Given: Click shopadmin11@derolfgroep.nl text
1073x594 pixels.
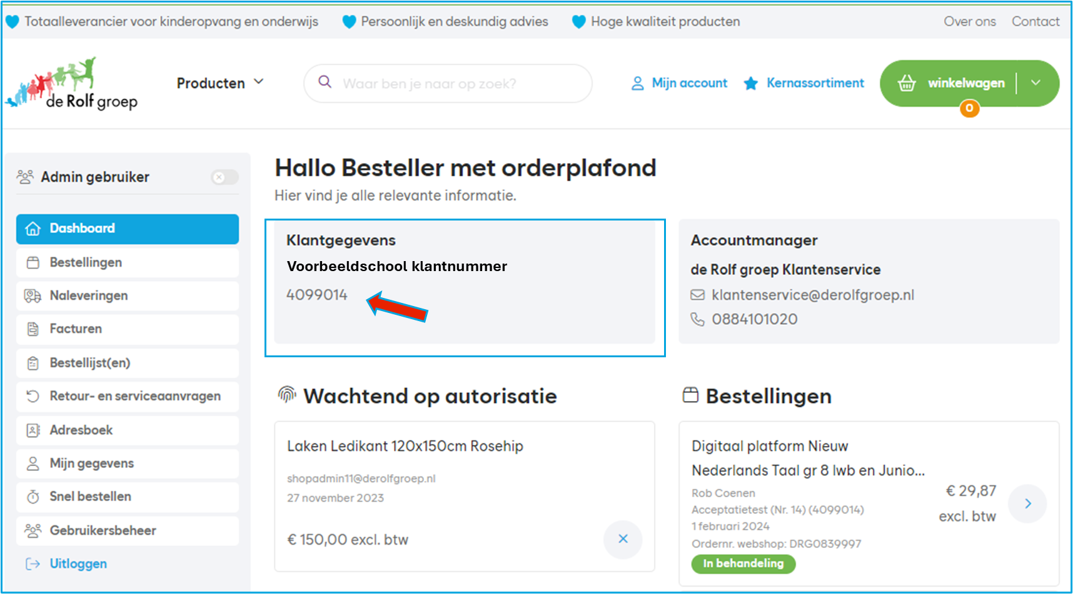Looking at the screenshot, I should point(361,478).
